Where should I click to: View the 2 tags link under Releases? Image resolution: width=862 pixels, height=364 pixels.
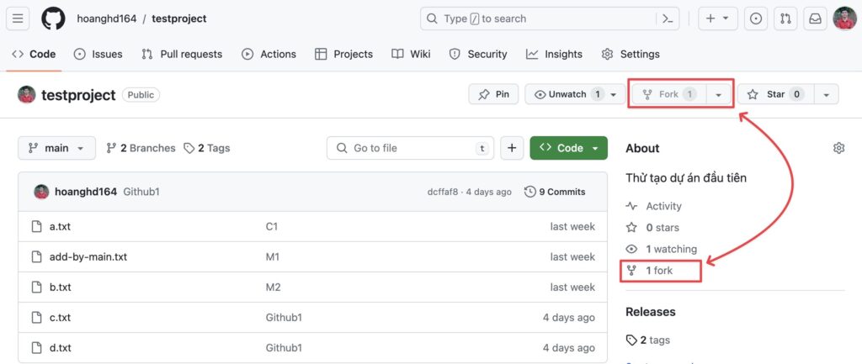(x=648, y=340)
